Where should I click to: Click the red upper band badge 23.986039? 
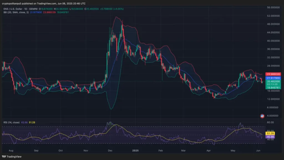(273, 74)
